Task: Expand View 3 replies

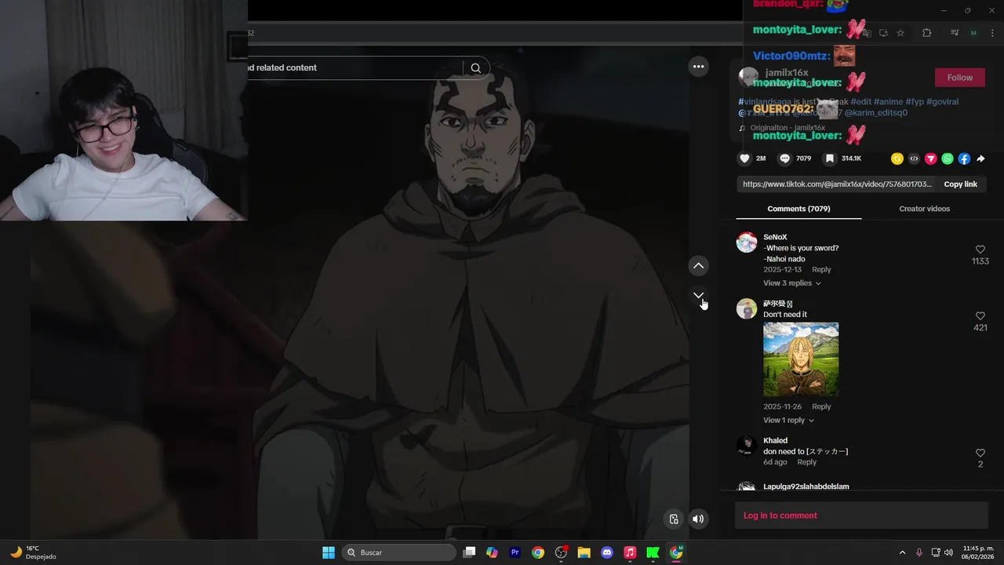Action: (x=791, y=283)
